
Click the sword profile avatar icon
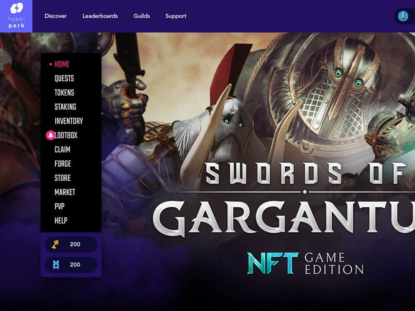coord(403,16)
